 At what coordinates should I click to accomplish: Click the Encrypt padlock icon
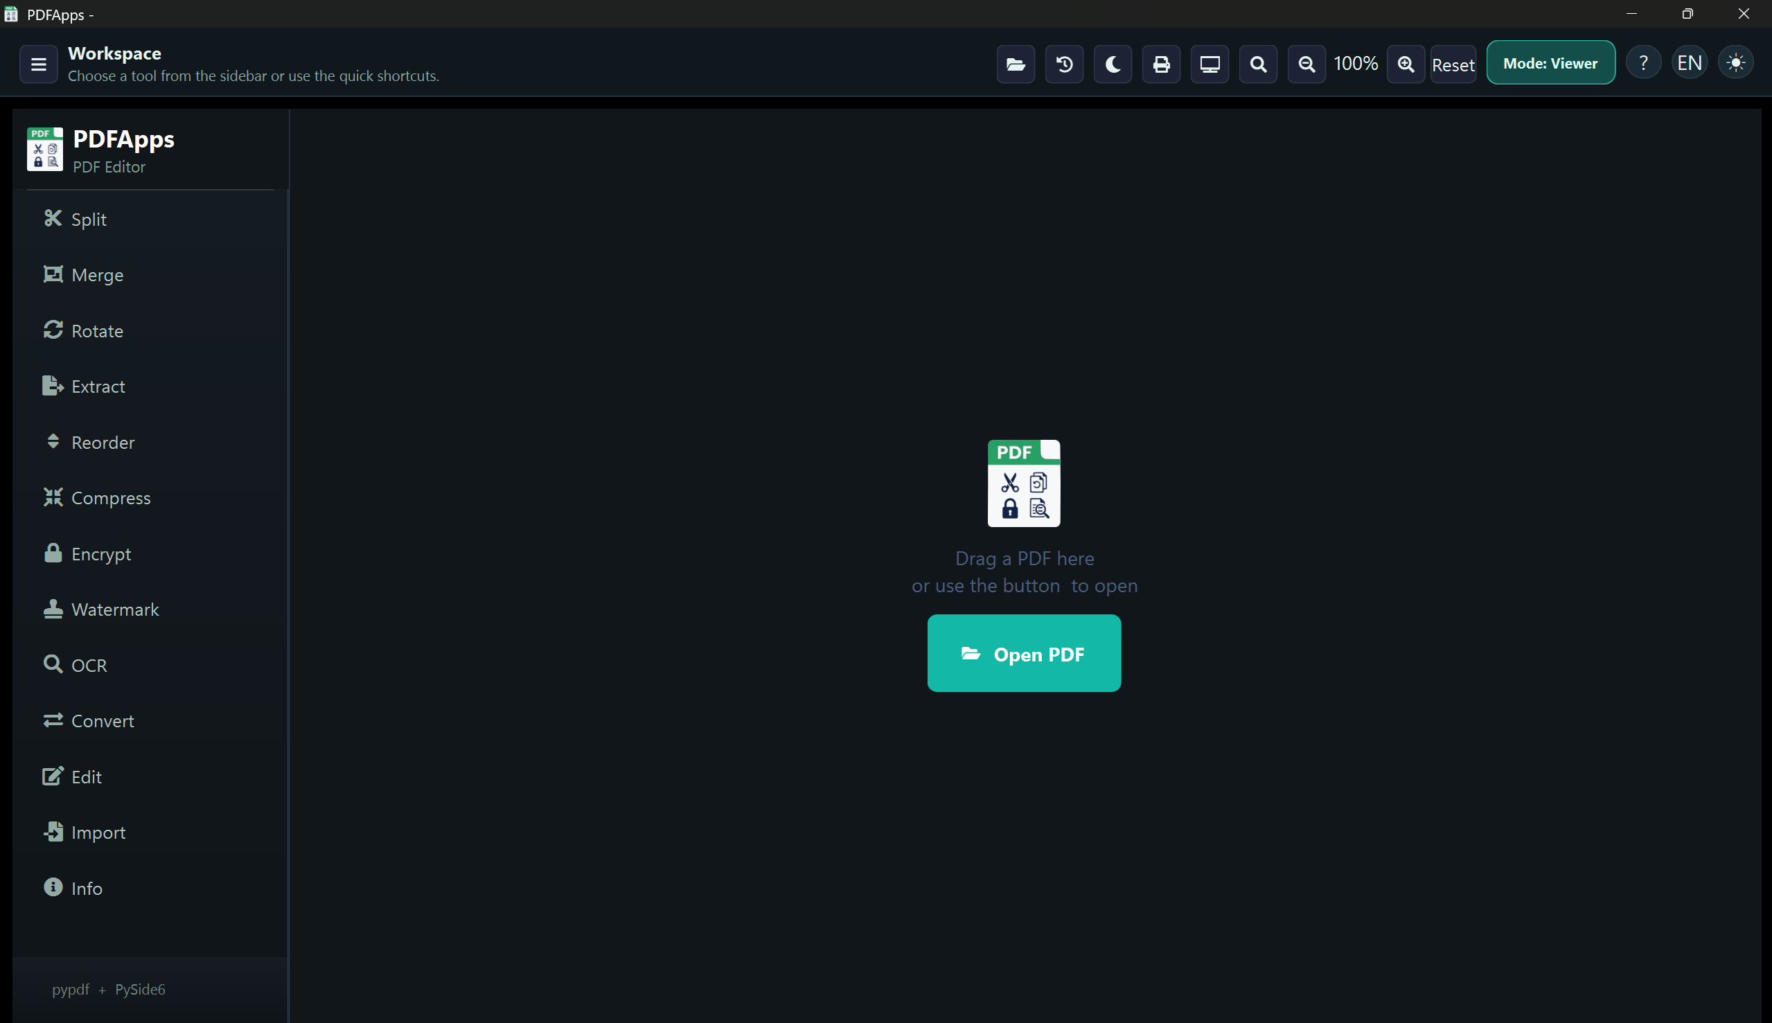tap(53, 553)
